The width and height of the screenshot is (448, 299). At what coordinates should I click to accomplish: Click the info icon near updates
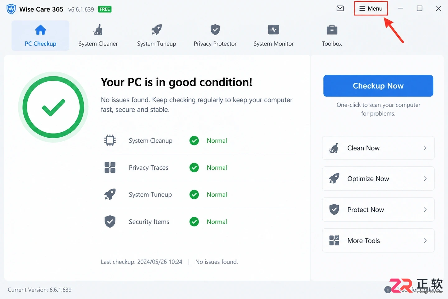coord(388,290)
